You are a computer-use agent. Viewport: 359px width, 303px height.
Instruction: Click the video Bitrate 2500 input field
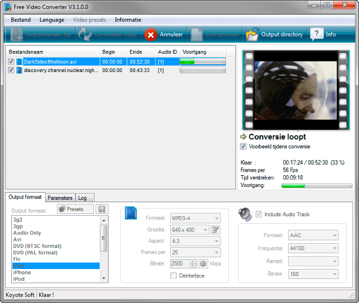click(x=180, y=264)
